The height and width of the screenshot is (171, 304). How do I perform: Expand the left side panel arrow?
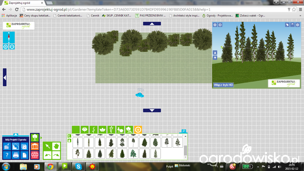(x=5, y=77)
